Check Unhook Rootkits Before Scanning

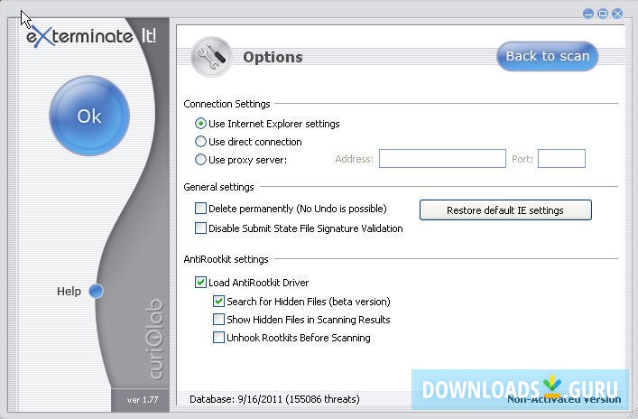coord(218,338)
